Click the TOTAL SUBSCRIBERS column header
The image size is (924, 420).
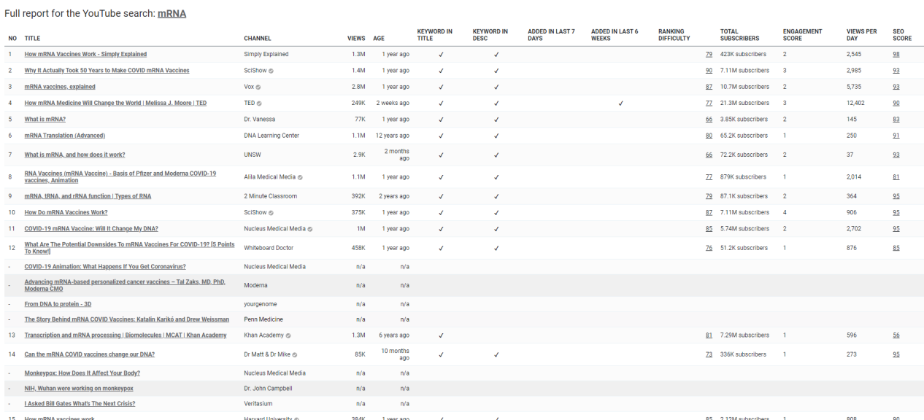pyautogui.click(x=739, y=35)
